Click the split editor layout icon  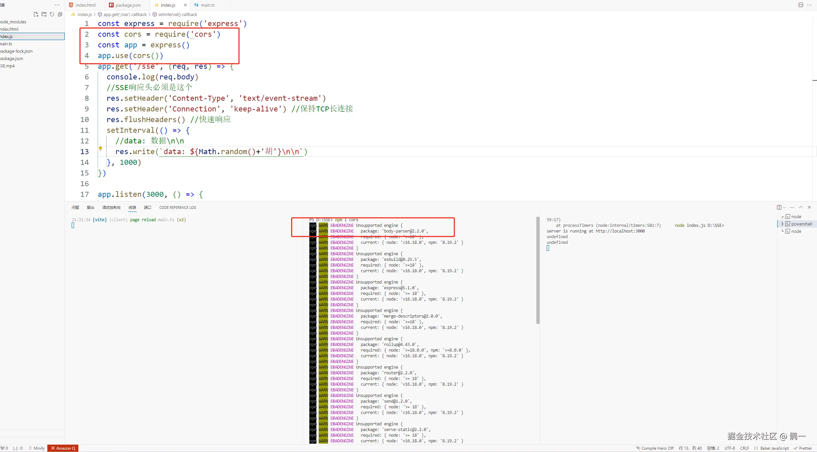[x=801, y=5]
